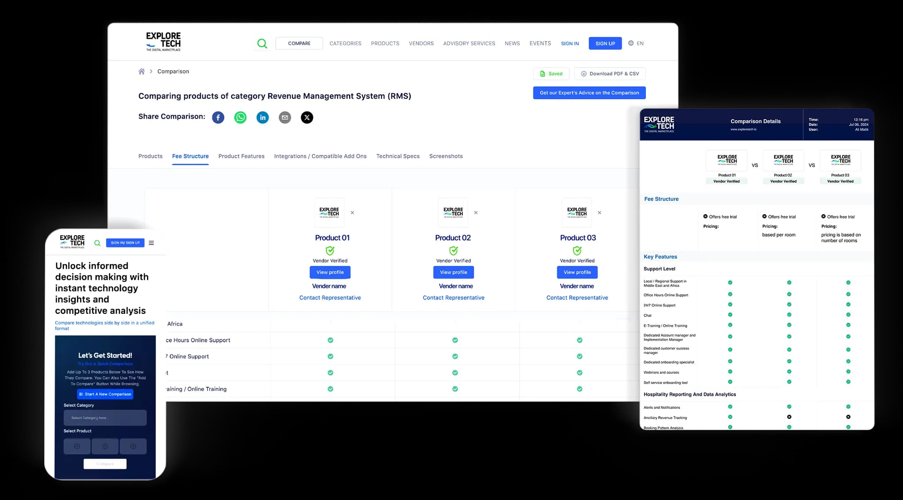Click the WhatsApp share icon

point(240,117)
